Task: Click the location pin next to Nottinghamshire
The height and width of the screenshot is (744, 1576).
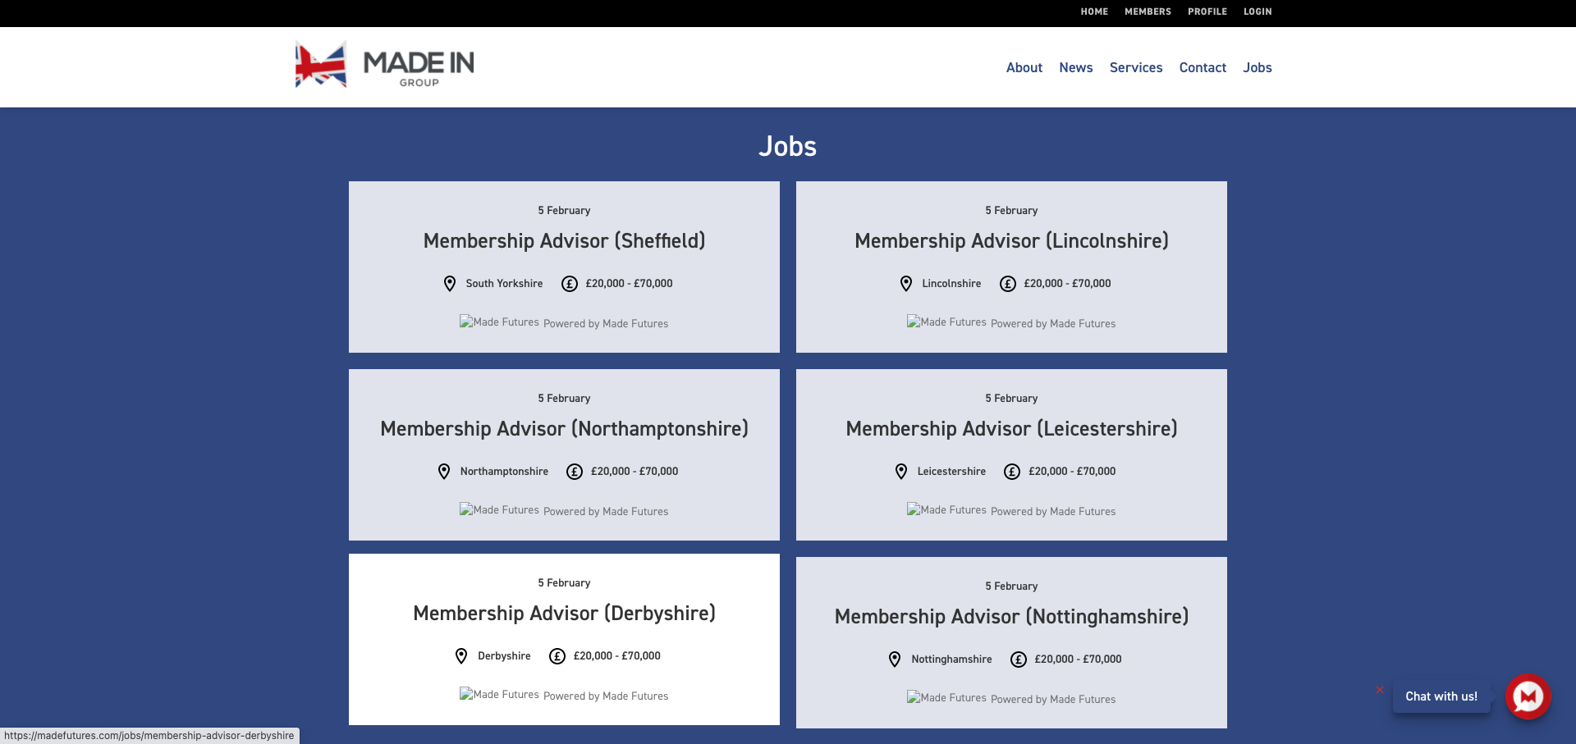Action: (x=895, y=660)
